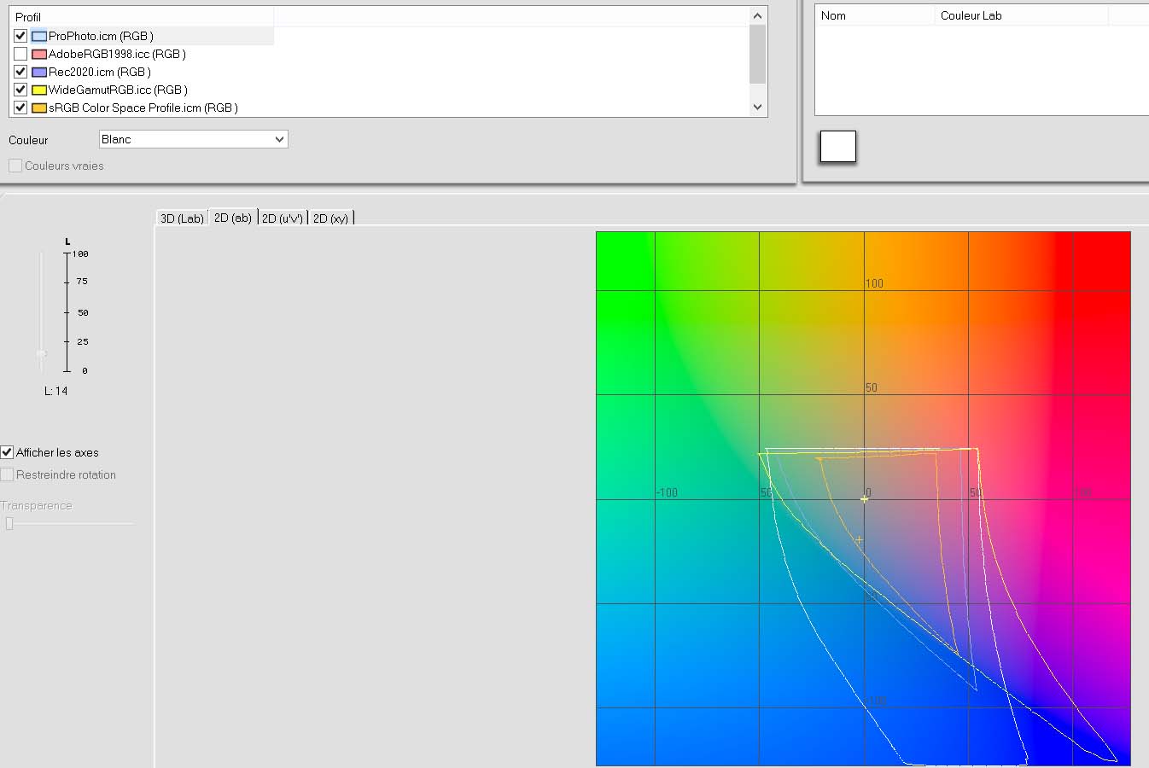Click the white color swatch preview
Image resolution: width=1149 pixels, height=768 pixels.
click(837, 147)
